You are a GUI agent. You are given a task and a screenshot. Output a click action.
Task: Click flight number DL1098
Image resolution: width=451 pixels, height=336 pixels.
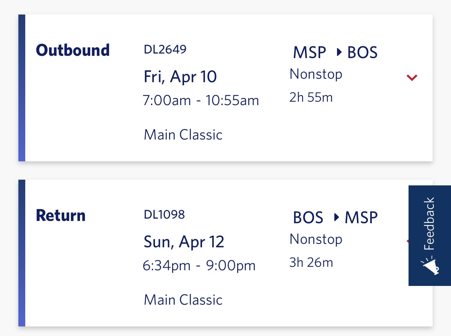pos(164,214)
